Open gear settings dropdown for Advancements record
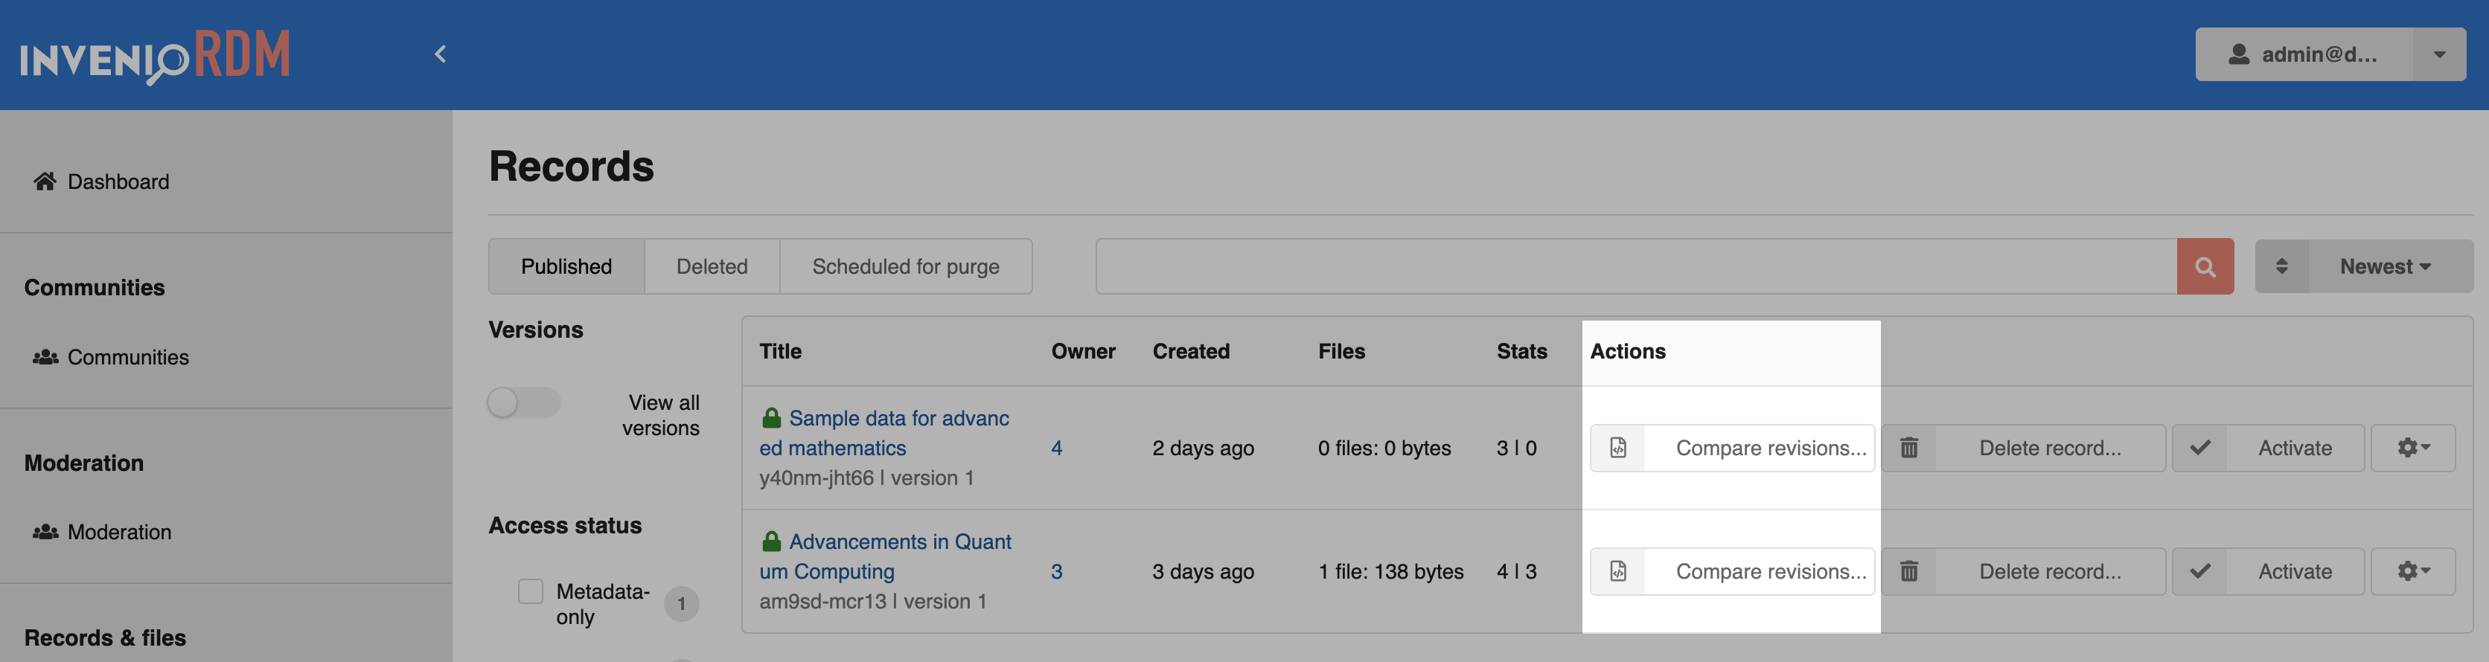This screenshot has width=2489, height=662. click(x=2412, y=571)
